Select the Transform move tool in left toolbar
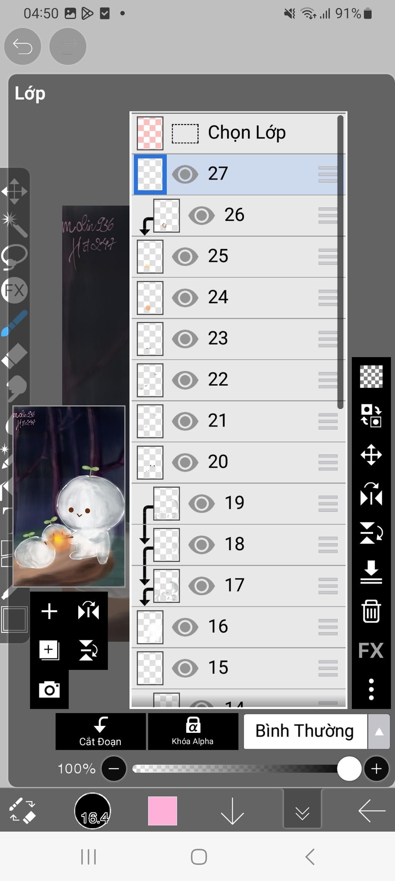This screenshot has width=395, height=881. coord(14,191)
